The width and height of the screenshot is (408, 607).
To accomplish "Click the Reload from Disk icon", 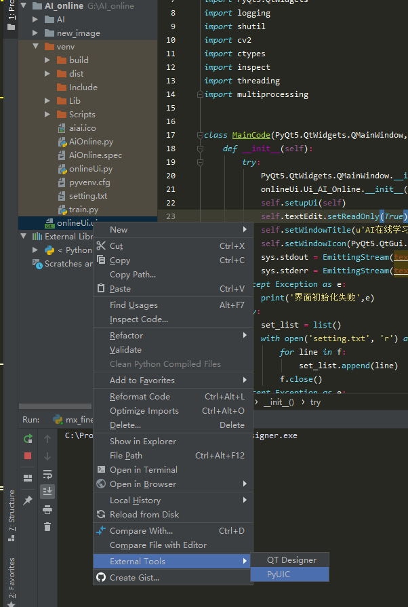I will point(101,514).
